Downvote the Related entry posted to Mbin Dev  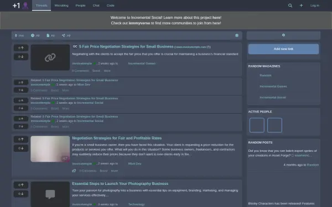pyautogui.click(x=21, y=90)
